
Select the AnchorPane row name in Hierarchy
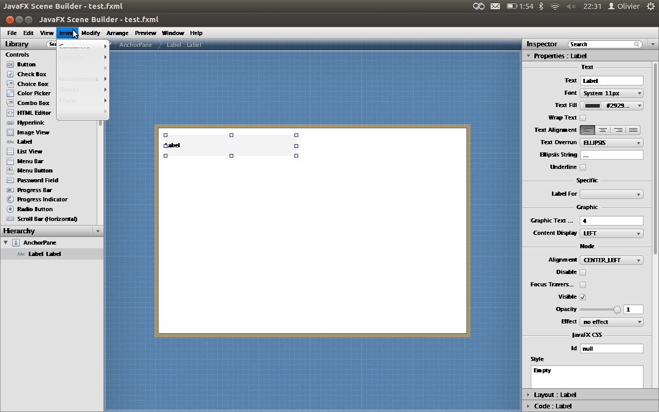point(40,243)
